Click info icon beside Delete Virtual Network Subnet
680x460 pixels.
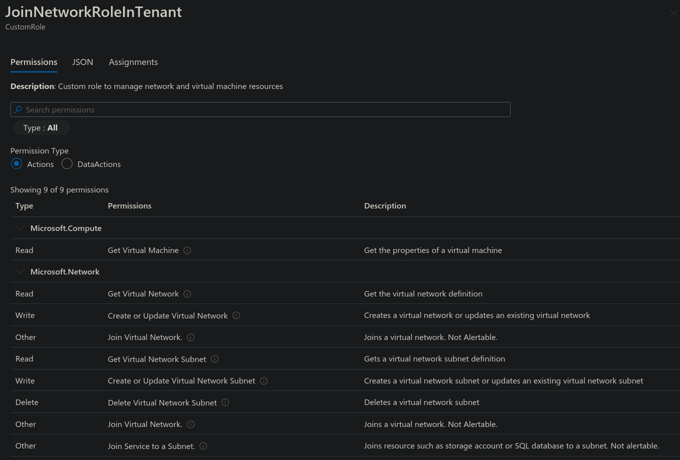coord(225,402)
